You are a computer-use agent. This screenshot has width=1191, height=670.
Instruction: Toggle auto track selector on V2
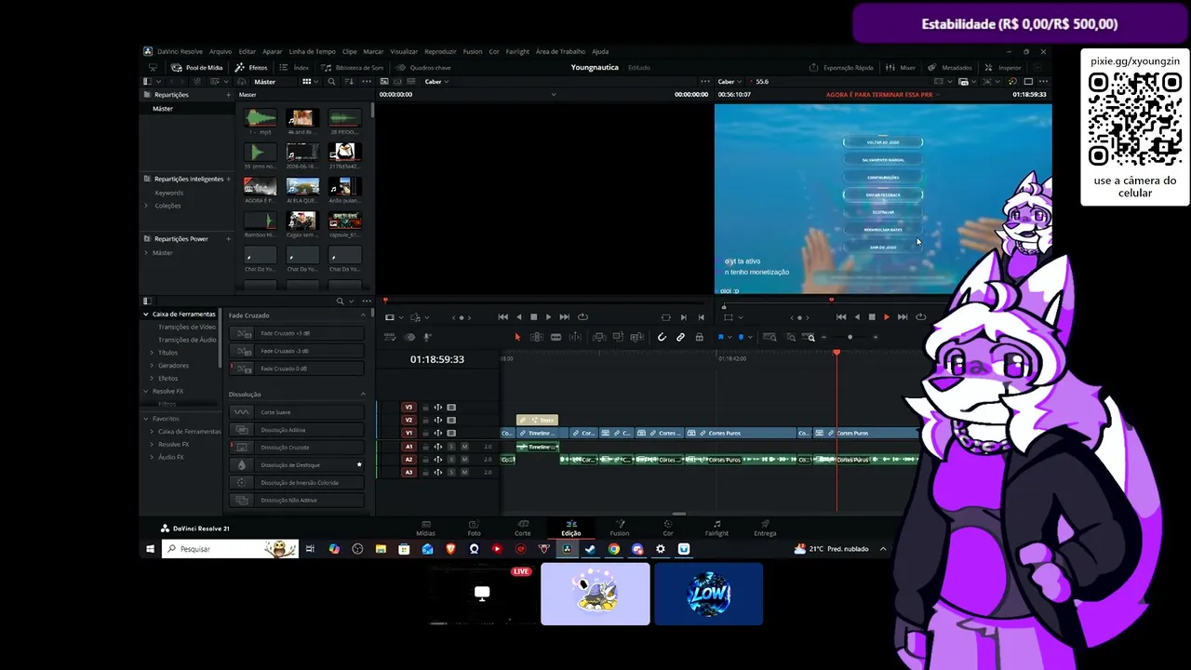438,420
